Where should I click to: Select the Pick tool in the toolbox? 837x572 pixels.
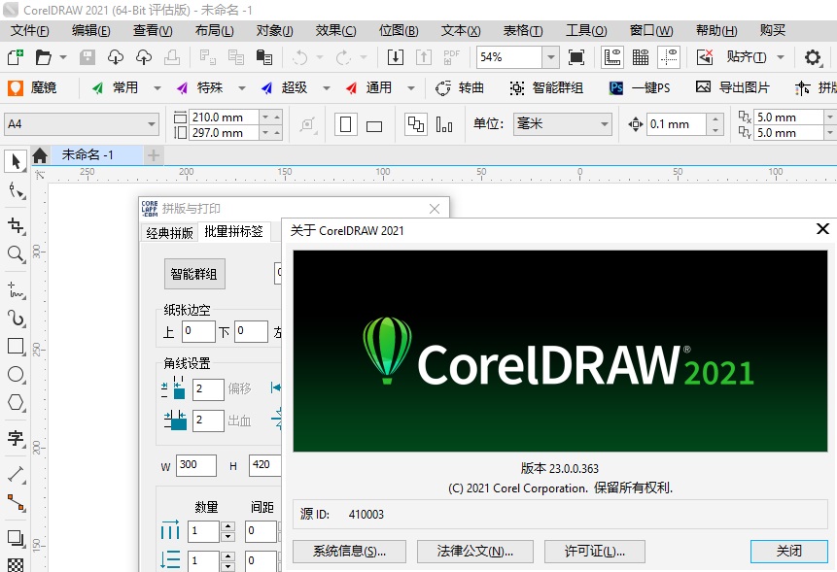[x=16, y=160]
